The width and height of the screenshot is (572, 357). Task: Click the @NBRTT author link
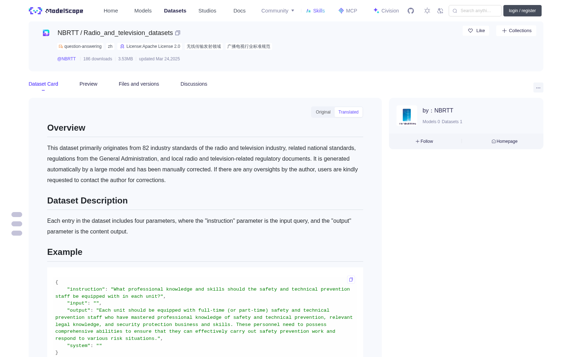66,59
